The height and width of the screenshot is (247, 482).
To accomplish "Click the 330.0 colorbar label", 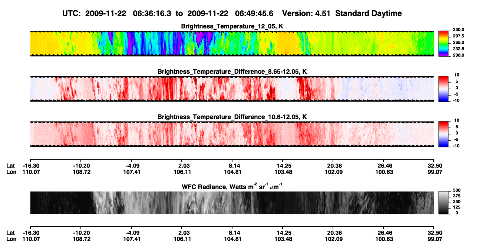I will click(458, 30).
